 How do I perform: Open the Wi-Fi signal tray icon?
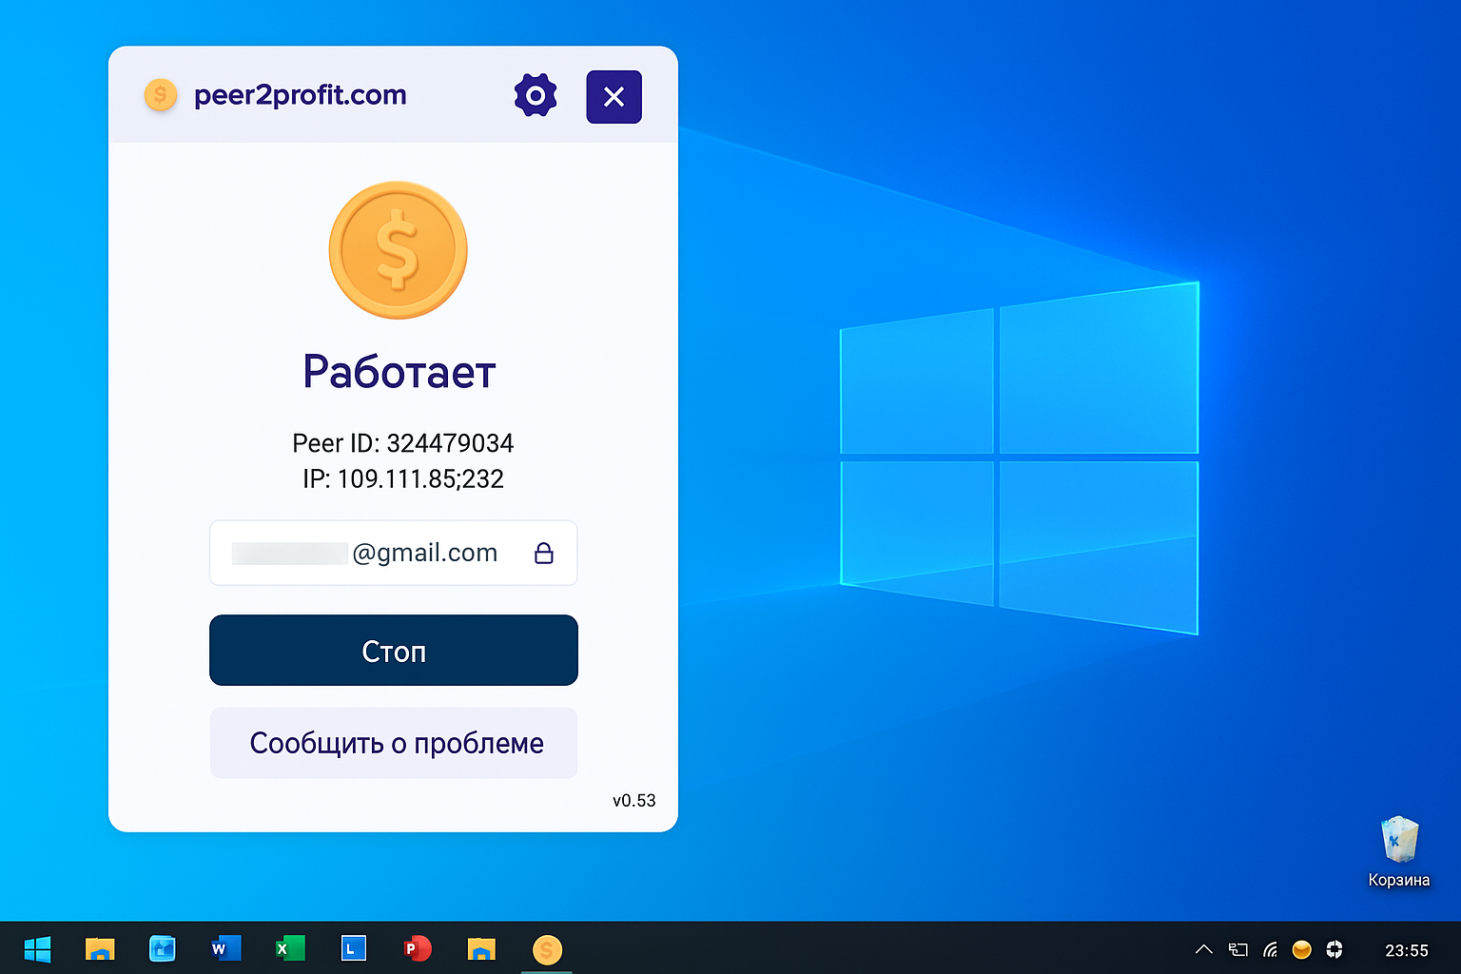click(x=1270, y=949)
